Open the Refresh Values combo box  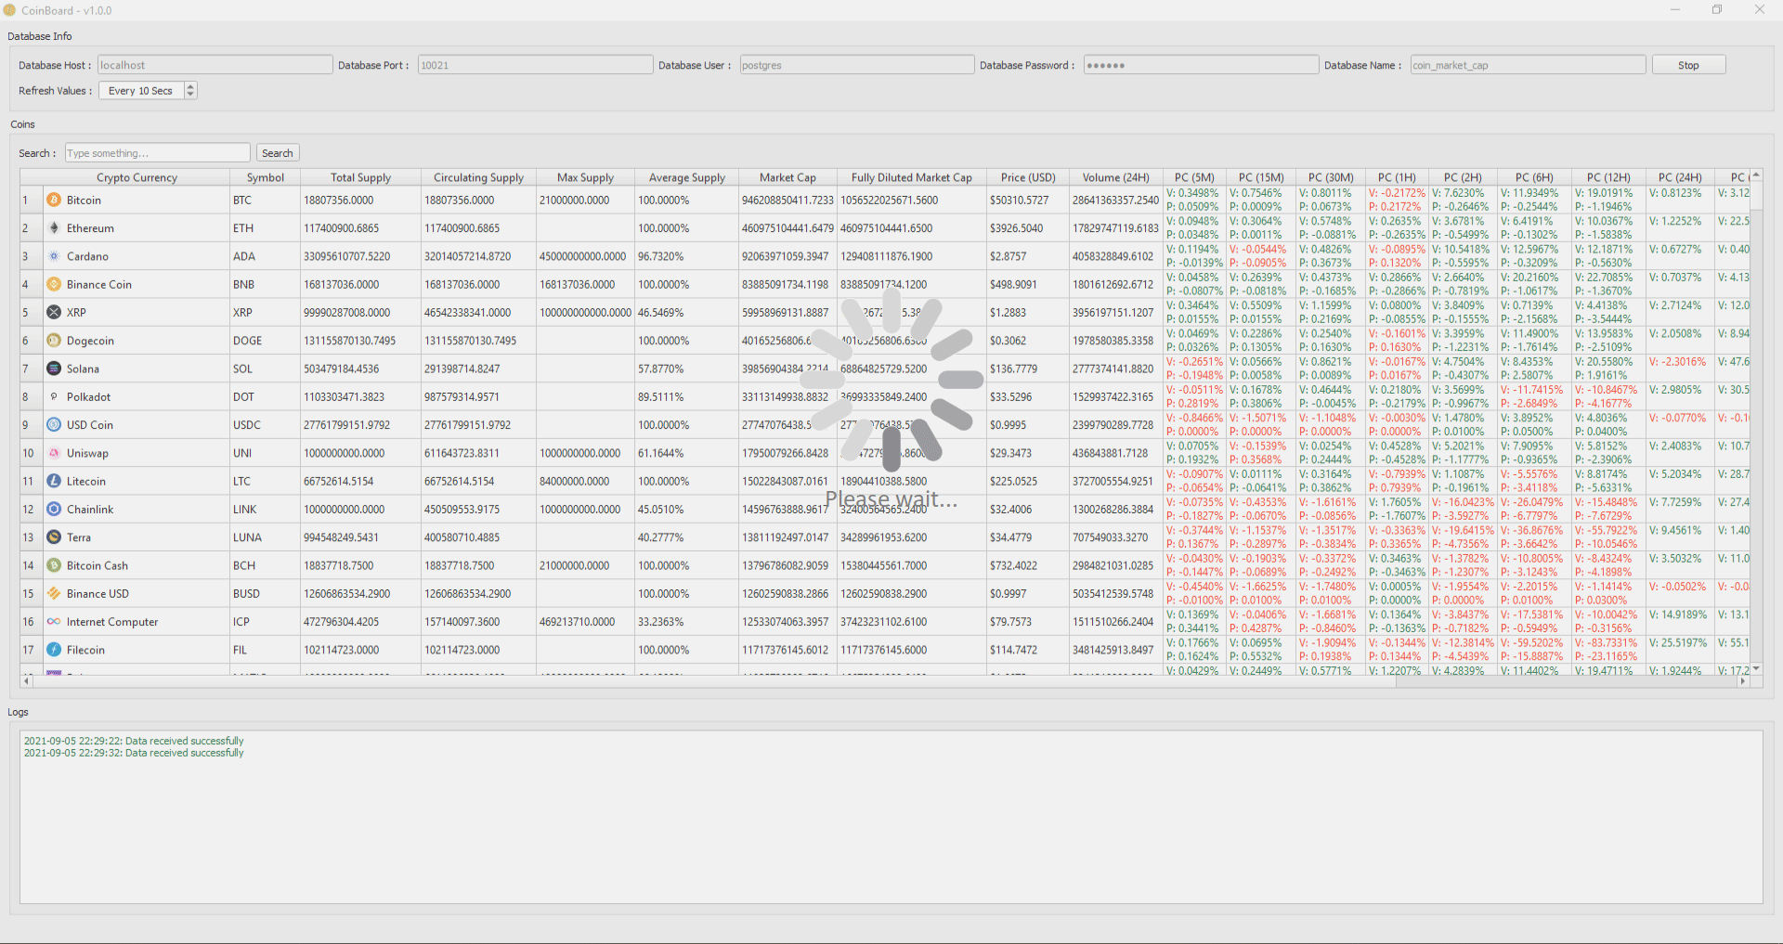point(141,91)
